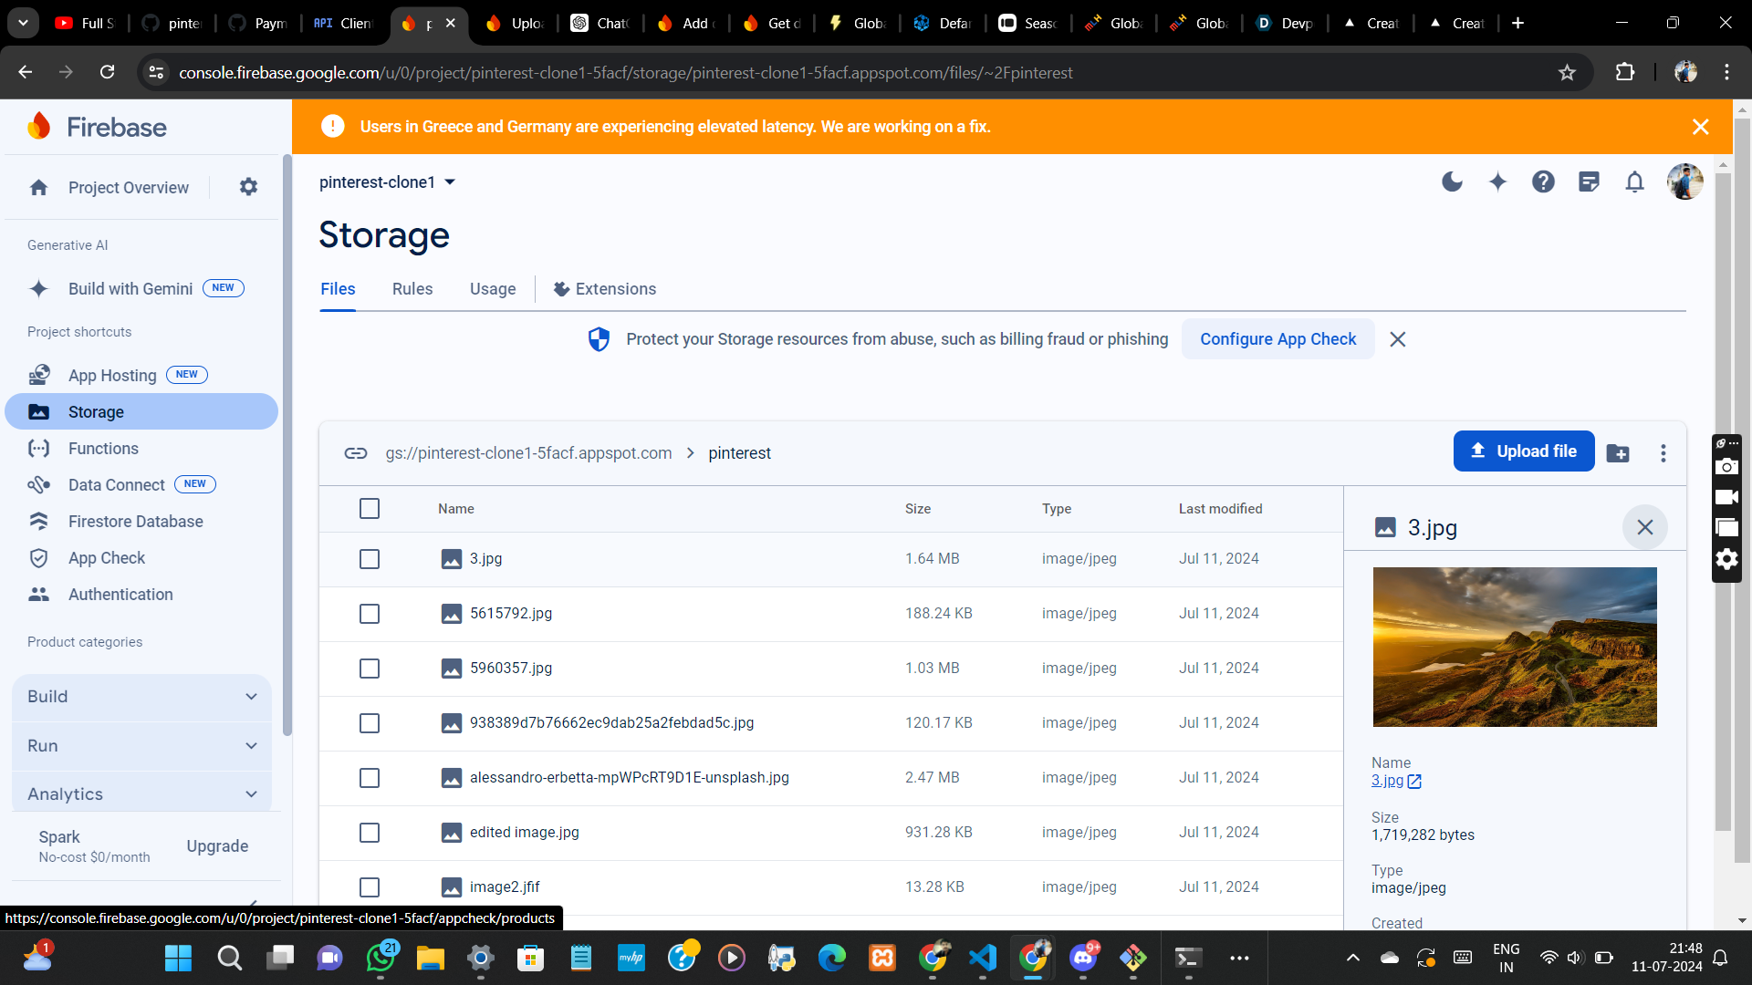Image resolution: width=1752 pixels, height=985 pixels.
Task: Expand the Build category
Action: (141, 697)
